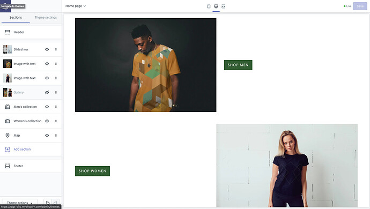Click first Image with text drag handle
370x209 pixels.
(56, 64)
